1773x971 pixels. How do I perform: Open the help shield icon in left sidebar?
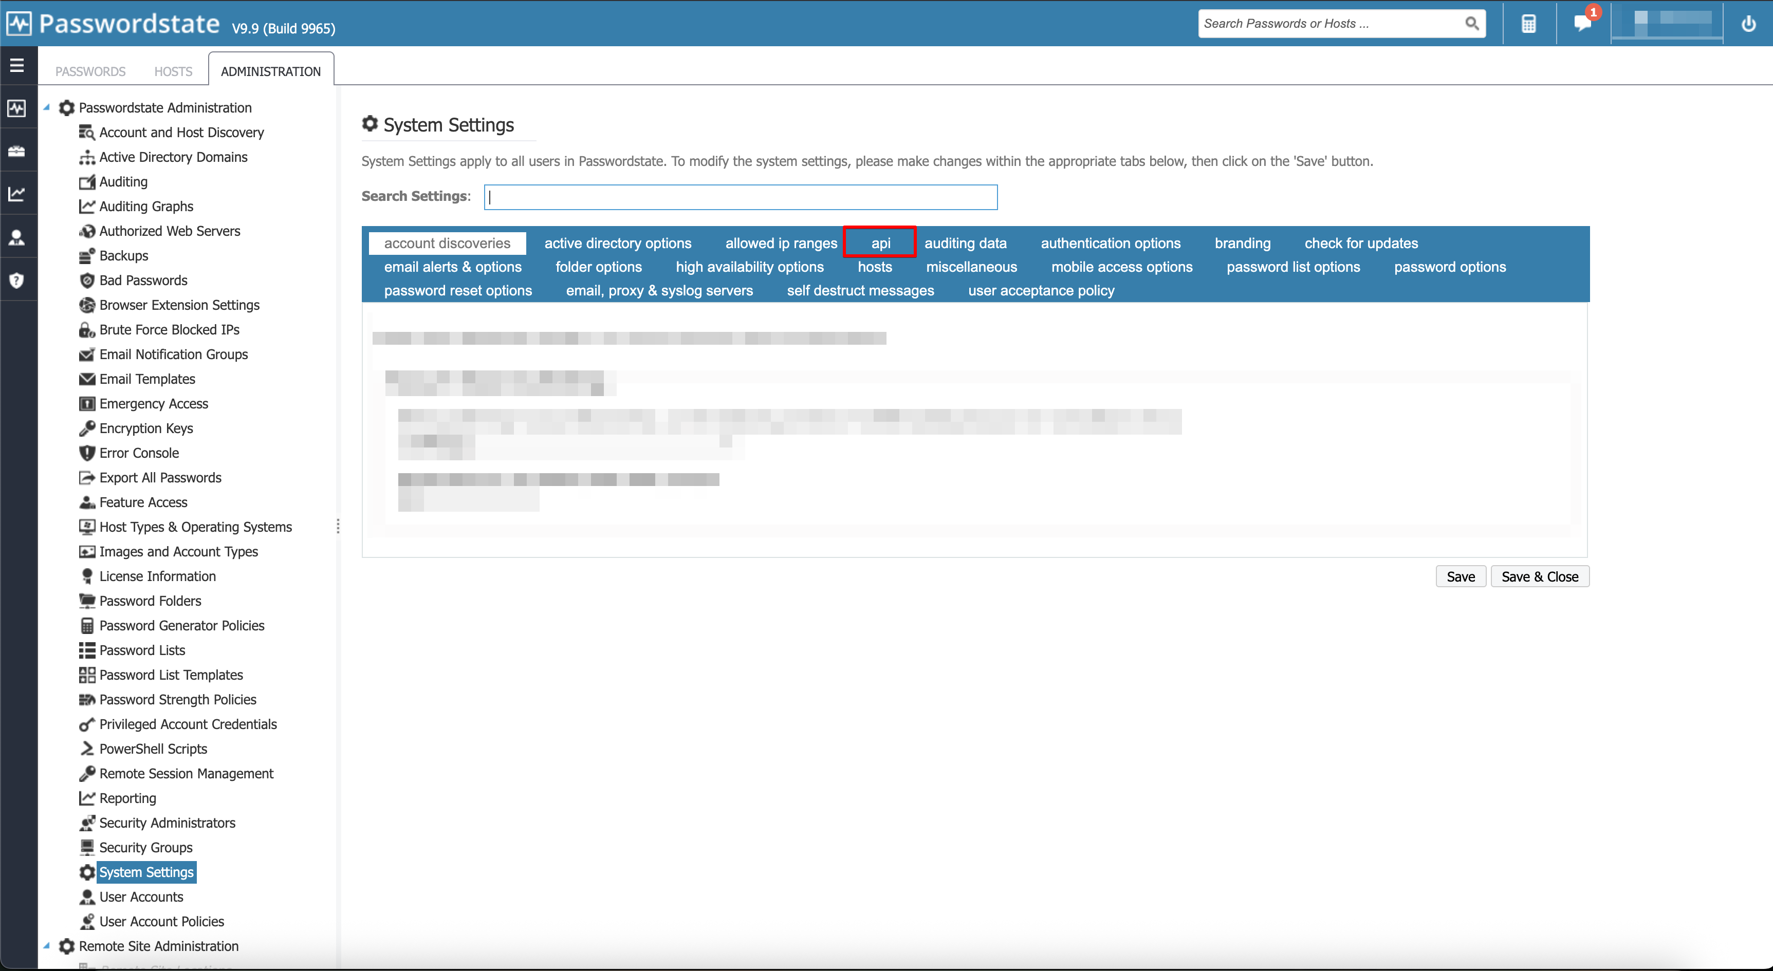[17, 279]
